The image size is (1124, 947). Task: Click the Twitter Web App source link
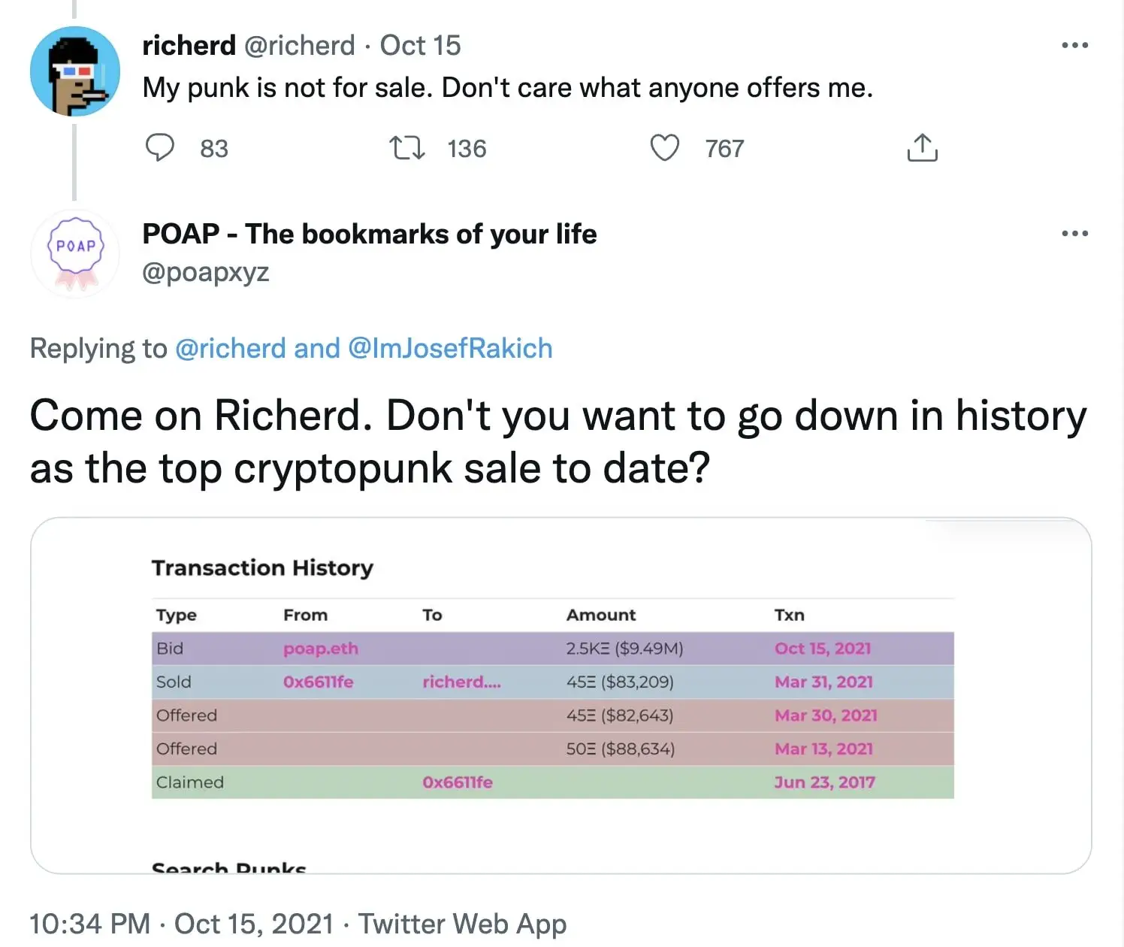pos(462,924)
